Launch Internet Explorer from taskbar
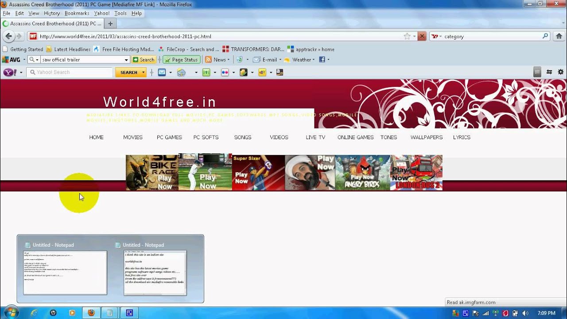Screen dimensions: 567x319 (34, 313)
